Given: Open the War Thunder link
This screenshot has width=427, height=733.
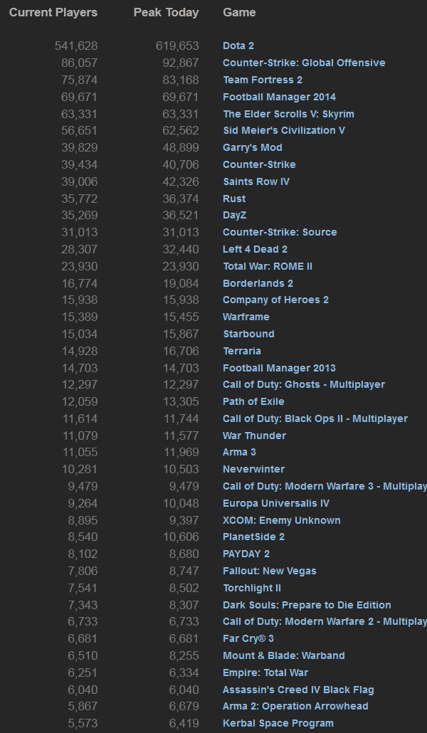Looking at the screenshot, I should click(x=254, y=436).
